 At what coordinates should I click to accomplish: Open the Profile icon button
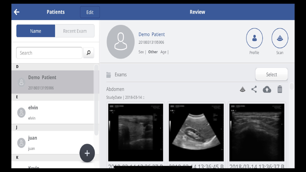[x=254, y=38]
